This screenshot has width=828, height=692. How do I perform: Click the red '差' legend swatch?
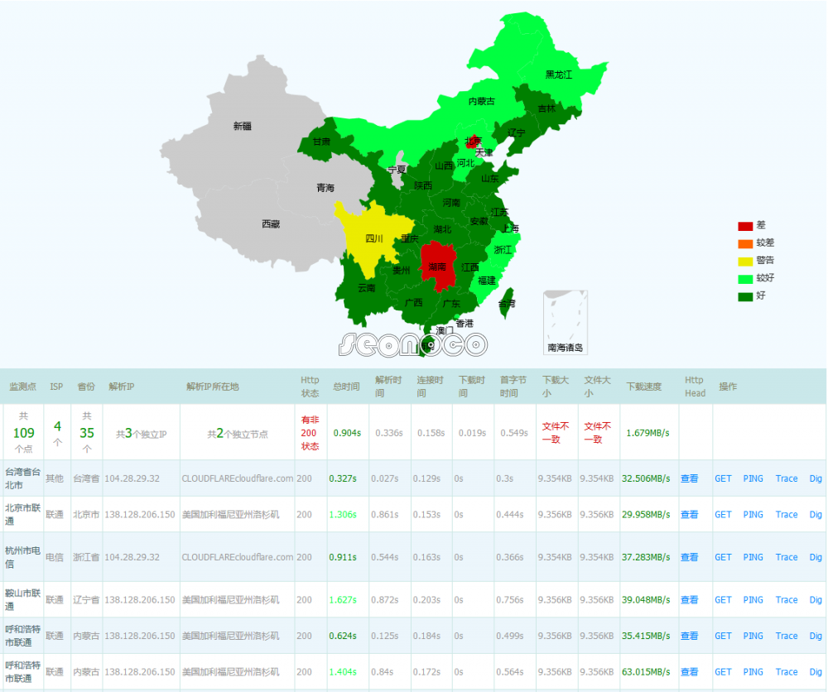[x=745, y=226]
